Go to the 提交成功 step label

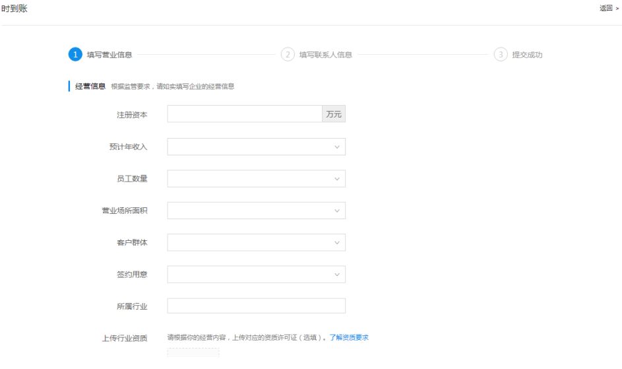pos(527,55)
